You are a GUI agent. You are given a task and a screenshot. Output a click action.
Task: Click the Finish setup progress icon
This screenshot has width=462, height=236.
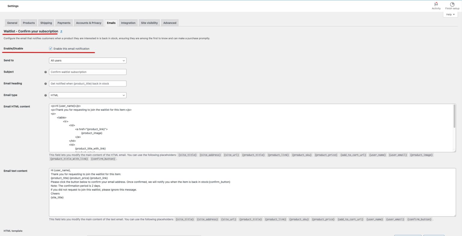pyautogui.click(x=452, y=4)
